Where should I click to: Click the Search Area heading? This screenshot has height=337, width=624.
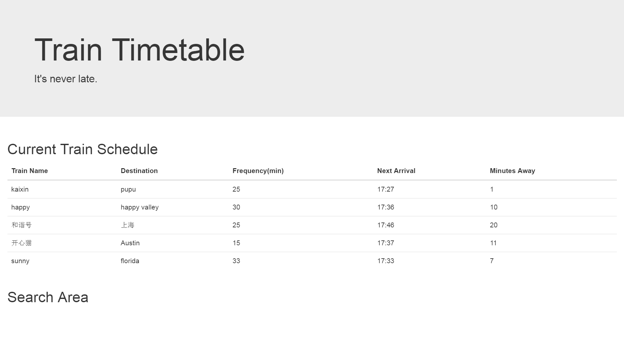(48, 297)
